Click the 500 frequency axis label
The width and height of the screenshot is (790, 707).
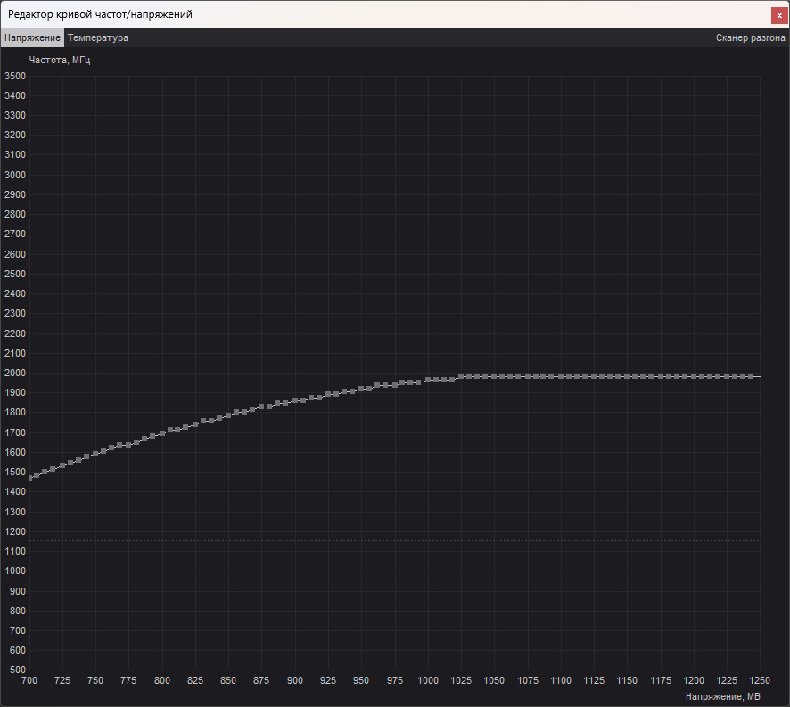click(18, 670)
